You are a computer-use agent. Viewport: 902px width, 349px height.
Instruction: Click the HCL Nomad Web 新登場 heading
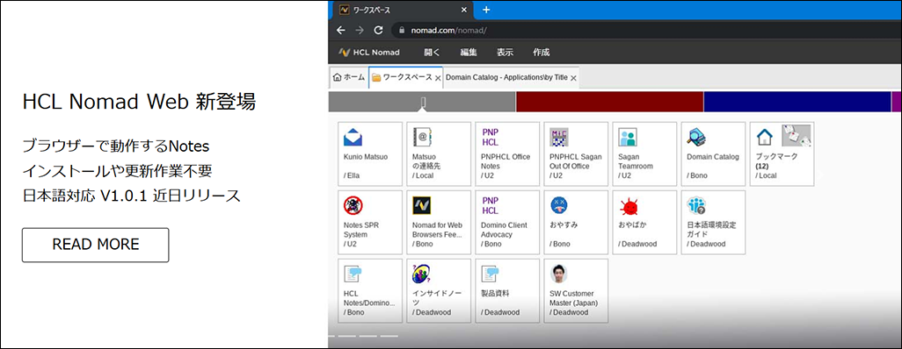click(139, 102)
